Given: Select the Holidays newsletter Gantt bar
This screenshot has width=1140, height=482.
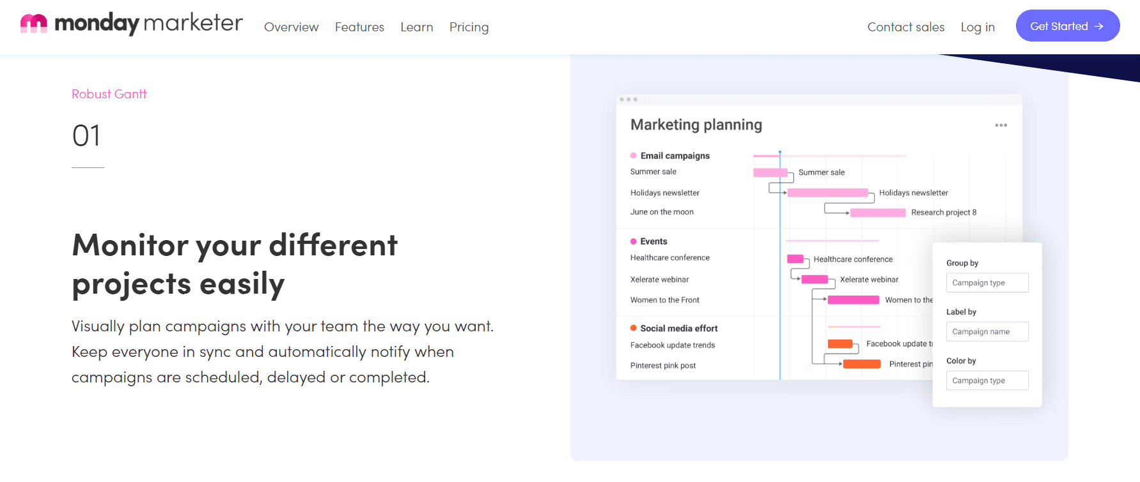Looking at the screenshot, I should [827, 193].
